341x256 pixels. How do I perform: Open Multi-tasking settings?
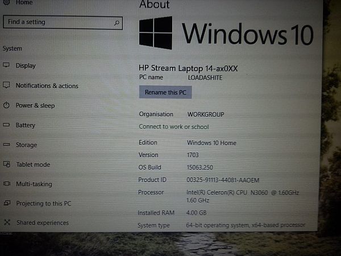pos(34,184)
